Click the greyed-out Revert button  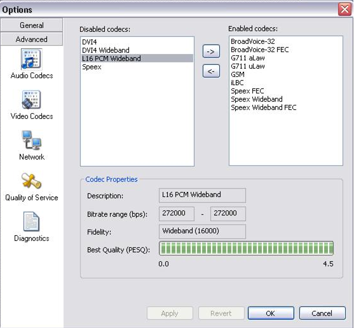[221, 313]
